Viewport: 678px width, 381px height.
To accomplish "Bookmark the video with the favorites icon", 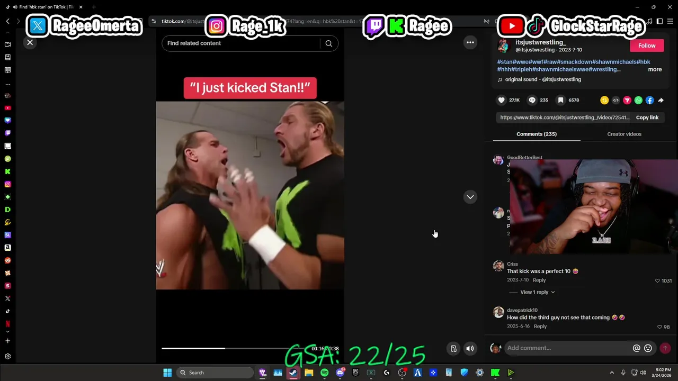I will point(560,100).
